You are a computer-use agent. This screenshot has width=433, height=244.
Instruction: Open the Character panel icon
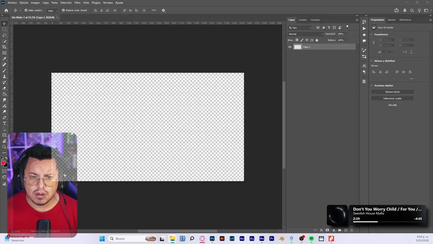[x=364, y=66]
